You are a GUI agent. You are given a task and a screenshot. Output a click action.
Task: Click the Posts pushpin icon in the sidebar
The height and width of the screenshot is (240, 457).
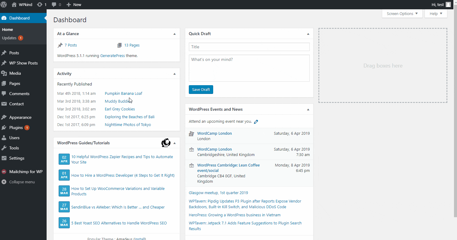(x=4, y=53)
